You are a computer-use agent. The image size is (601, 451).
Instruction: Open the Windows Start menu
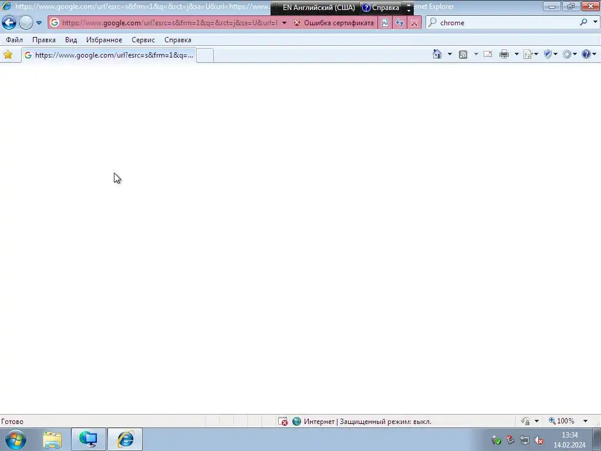click(x=16, y=439)
